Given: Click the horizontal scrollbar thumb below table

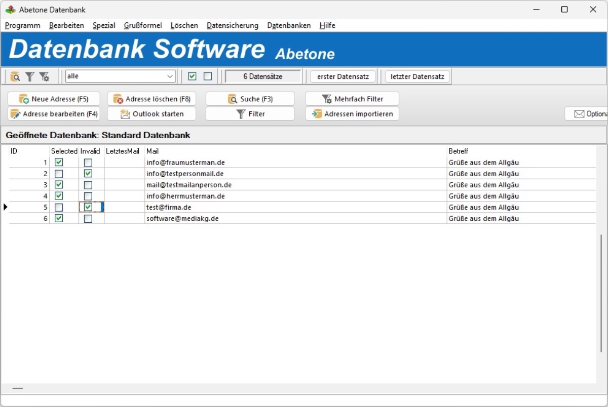Looking at the screenshot, I should [x=18, y=388].
